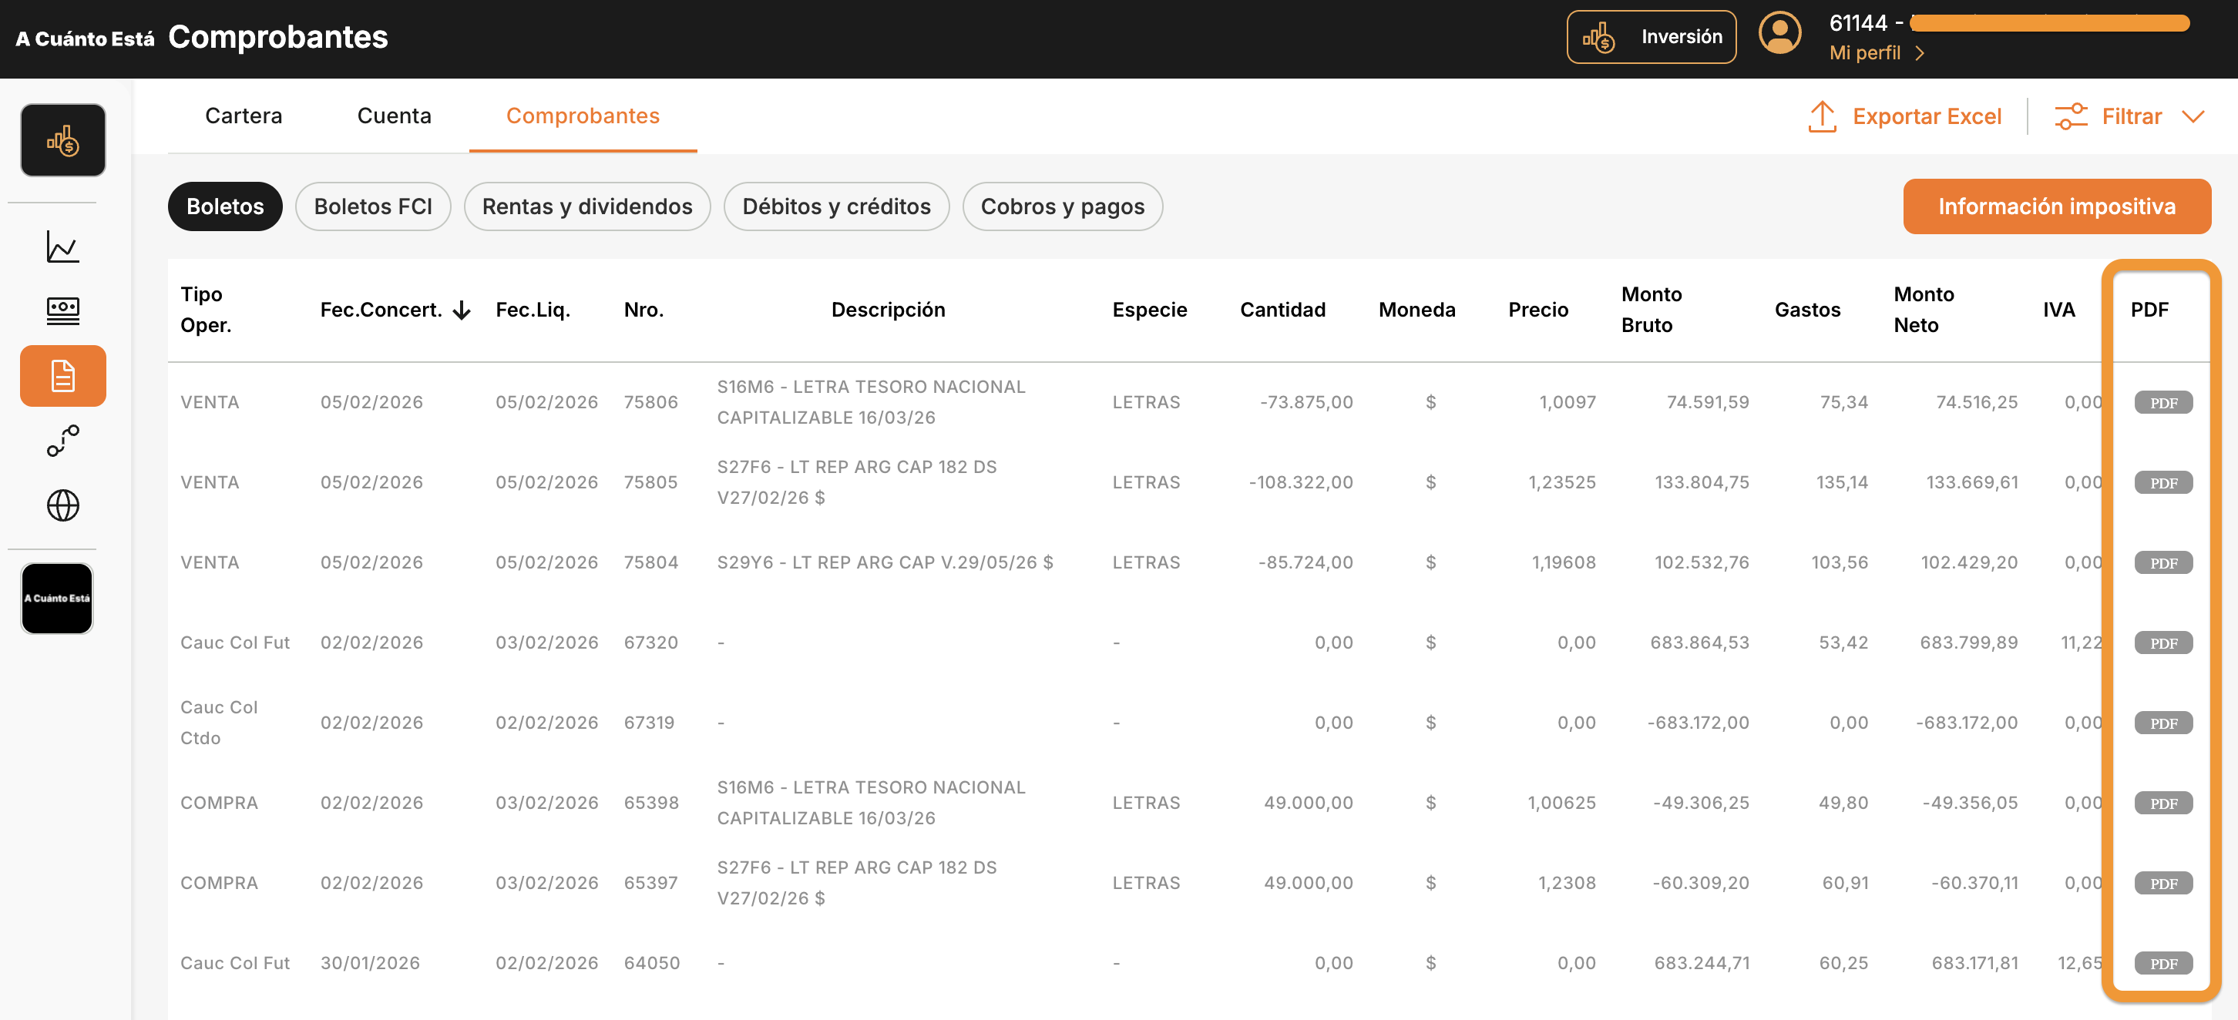Download PDF for operation 75806
The height and width of the screenshot is (1020, 2238).
tap(2162, 402)
